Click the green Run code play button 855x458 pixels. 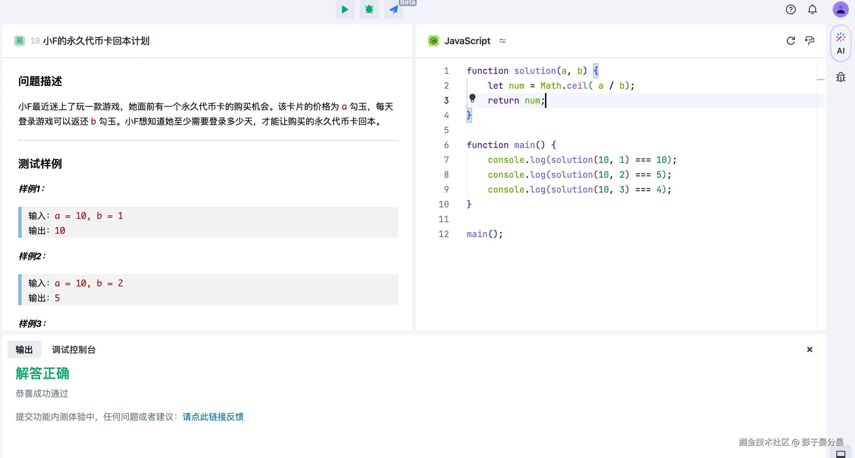(x=345, y=9)
